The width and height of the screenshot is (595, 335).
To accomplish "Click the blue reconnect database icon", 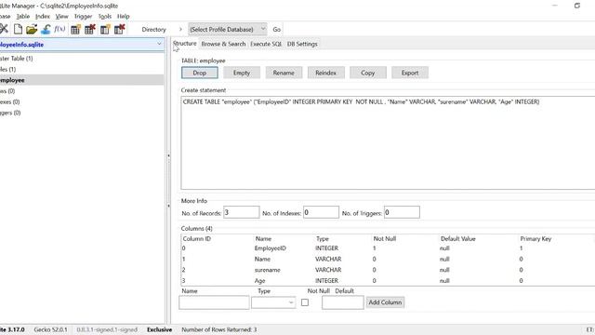I will 46,29.
